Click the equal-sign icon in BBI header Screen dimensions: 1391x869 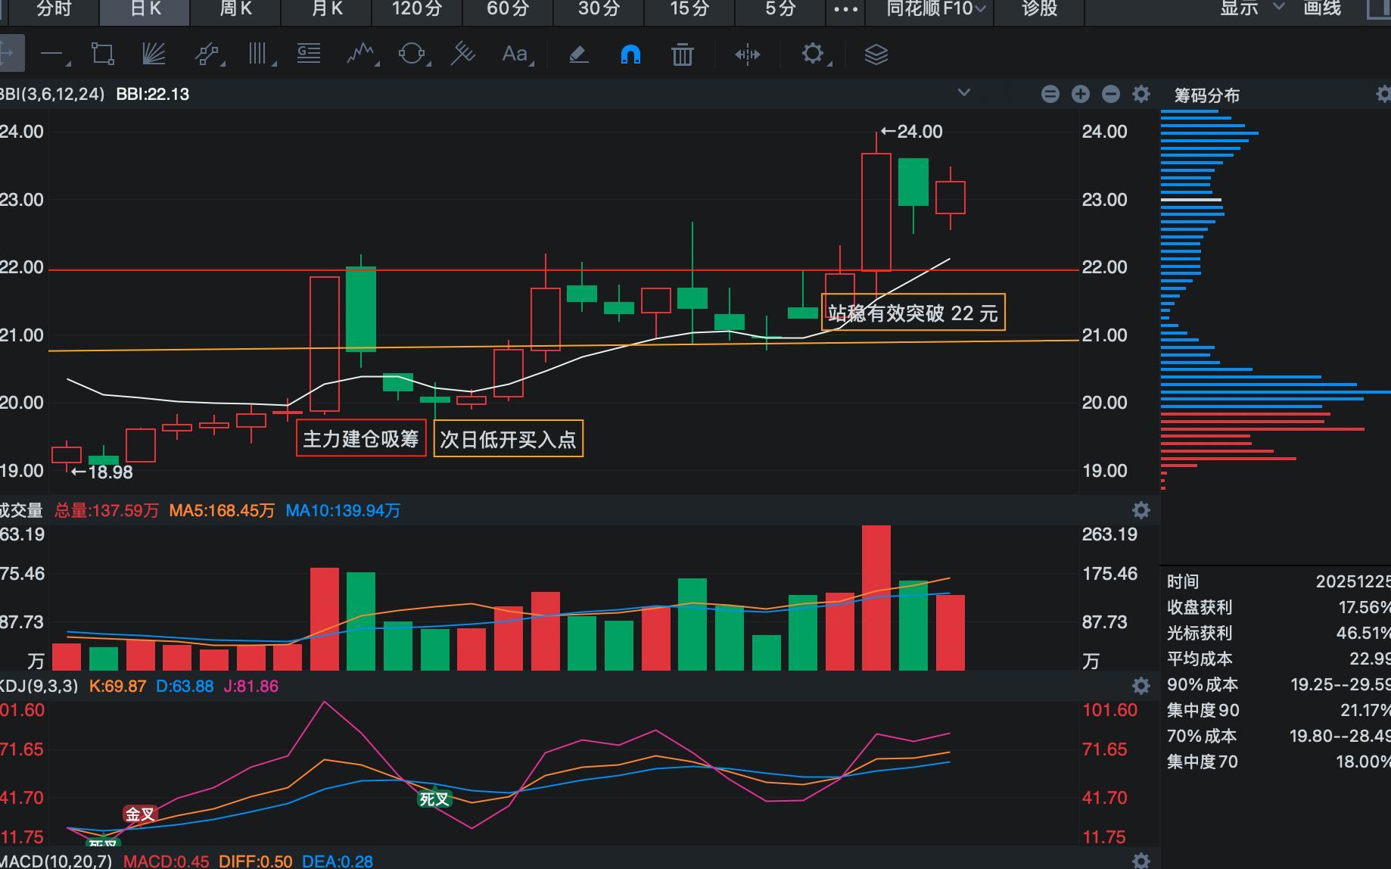(1050, 94)
